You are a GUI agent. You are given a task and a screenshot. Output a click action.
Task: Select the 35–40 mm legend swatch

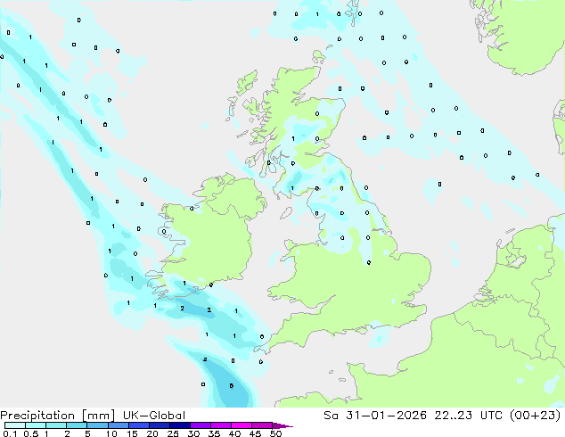point(220,425)
